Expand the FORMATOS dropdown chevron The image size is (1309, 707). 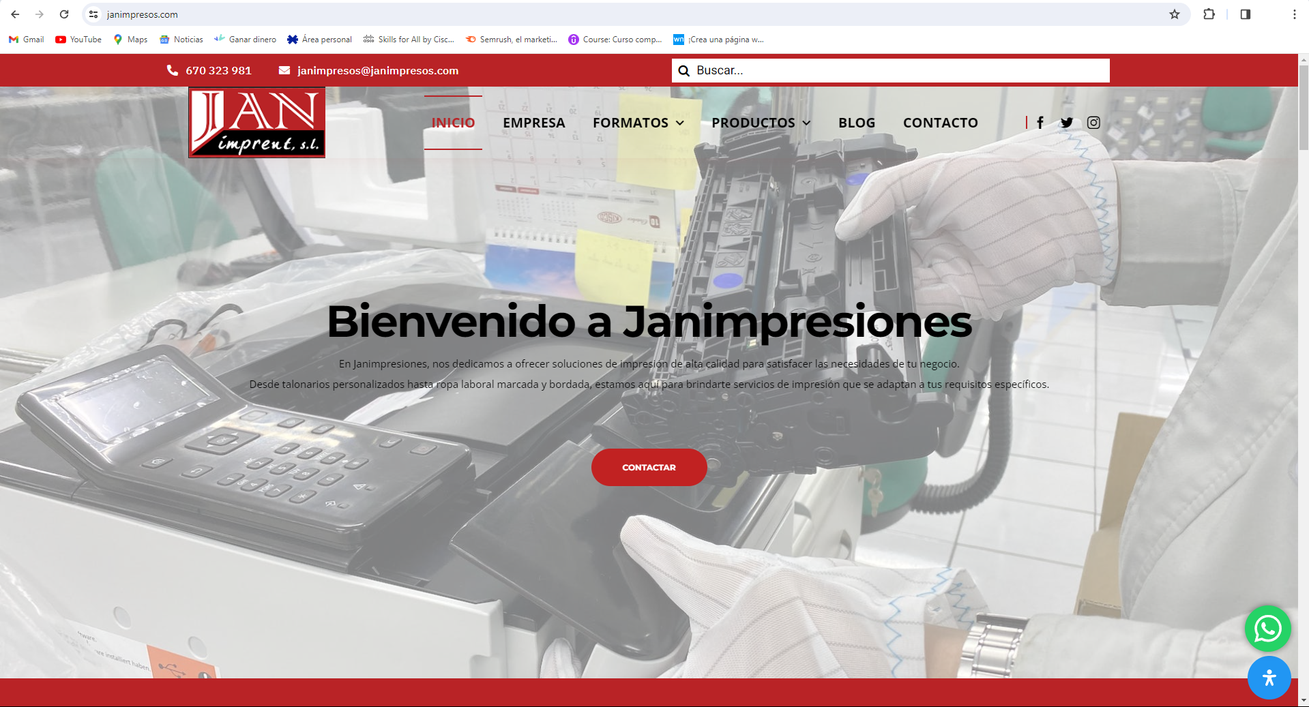coord(680,123)
